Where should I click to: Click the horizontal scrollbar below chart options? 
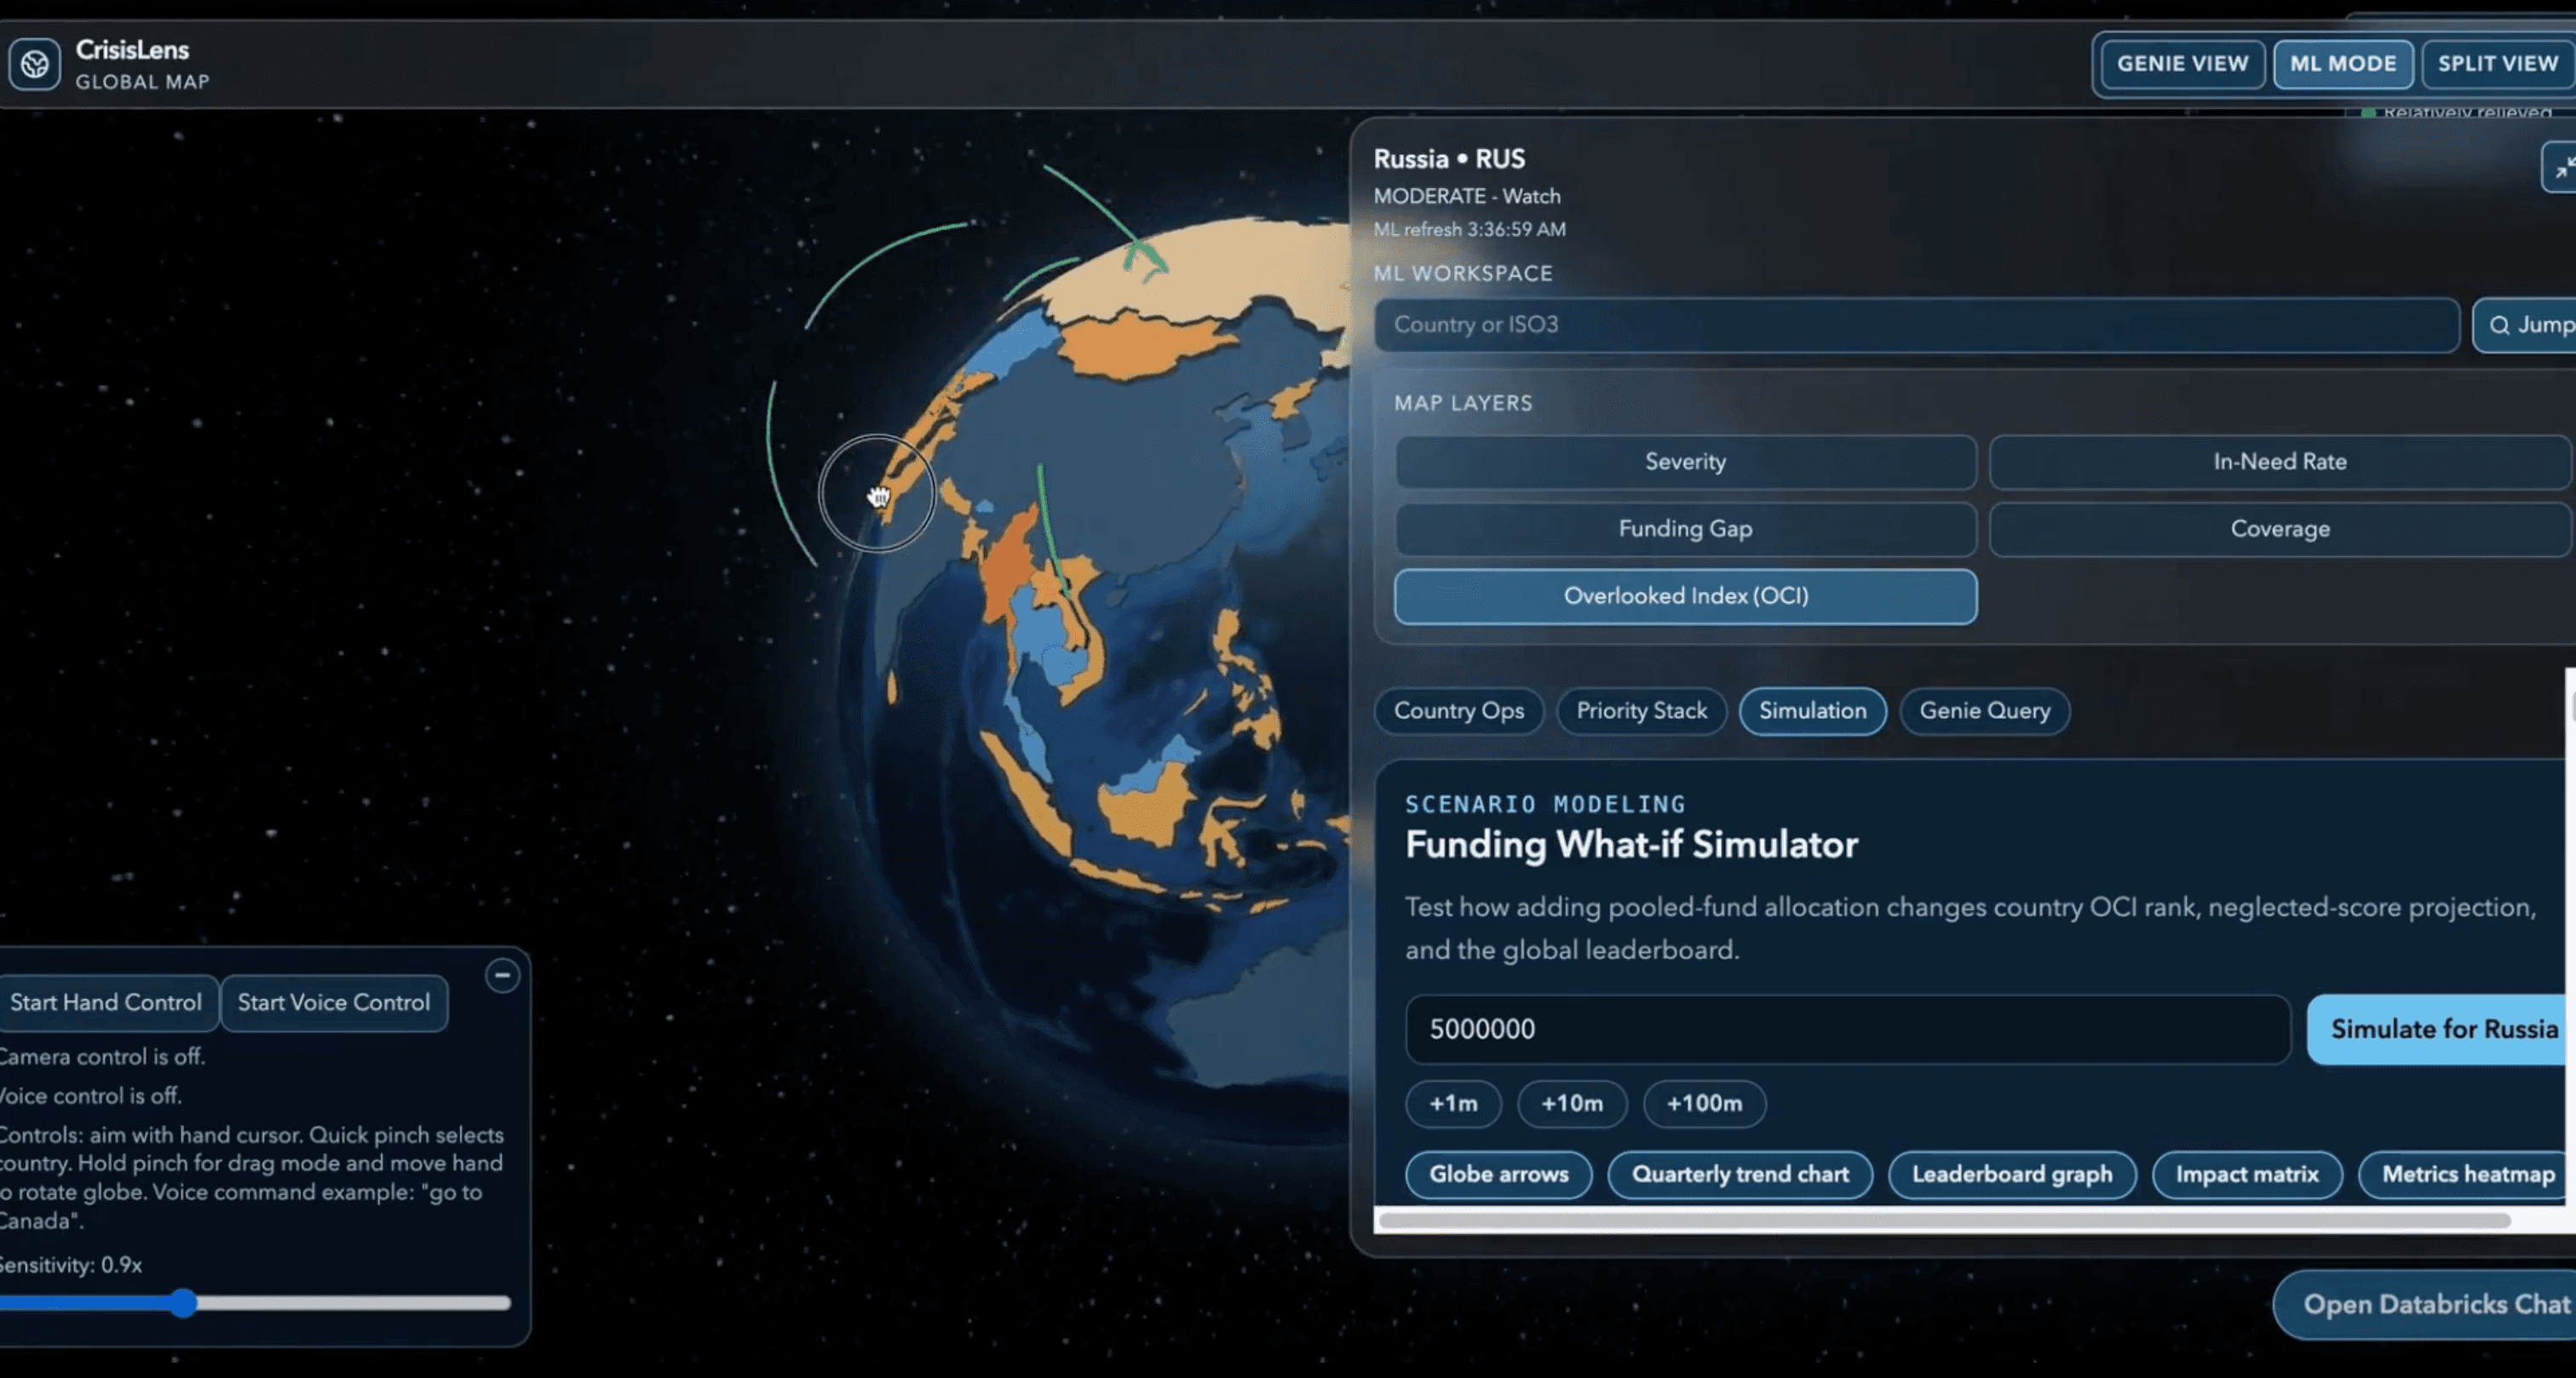[x=1944, y=1220]
